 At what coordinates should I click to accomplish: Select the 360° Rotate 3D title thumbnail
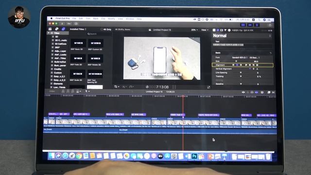[x=95, y=58]
